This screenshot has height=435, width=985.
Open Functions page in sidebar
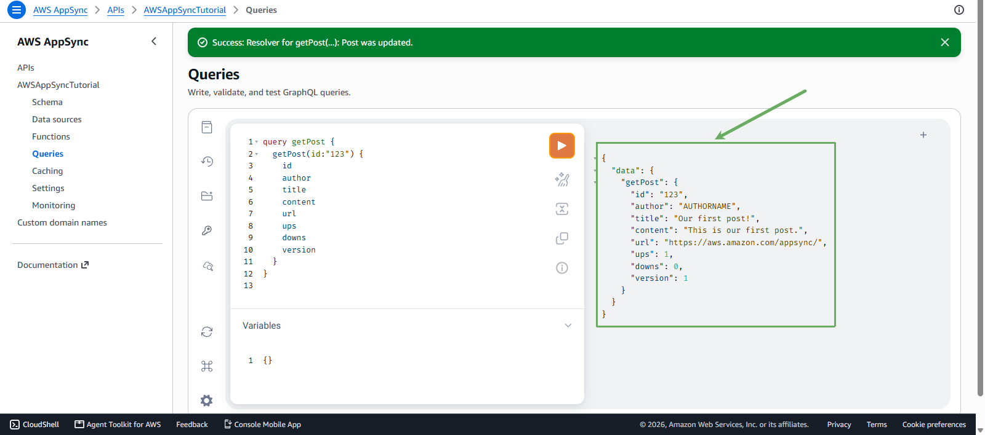tap(51, 136)
